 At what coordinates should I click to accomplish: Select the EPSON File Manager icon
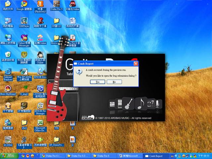40,109
